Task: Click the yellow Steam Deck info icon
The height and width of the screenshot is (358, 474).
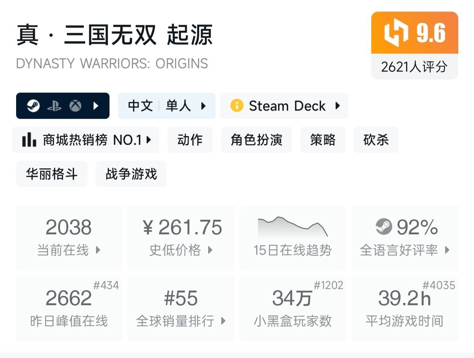Action: (x=237, y=106)
